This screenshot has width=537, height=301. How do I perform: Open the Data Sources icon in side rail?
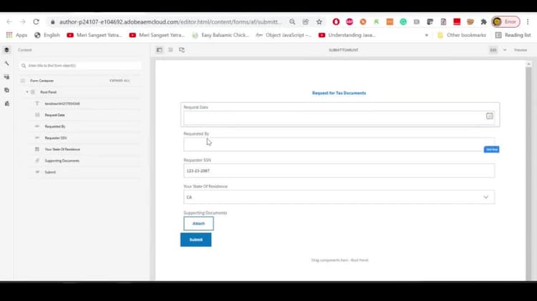click(6, 104)
